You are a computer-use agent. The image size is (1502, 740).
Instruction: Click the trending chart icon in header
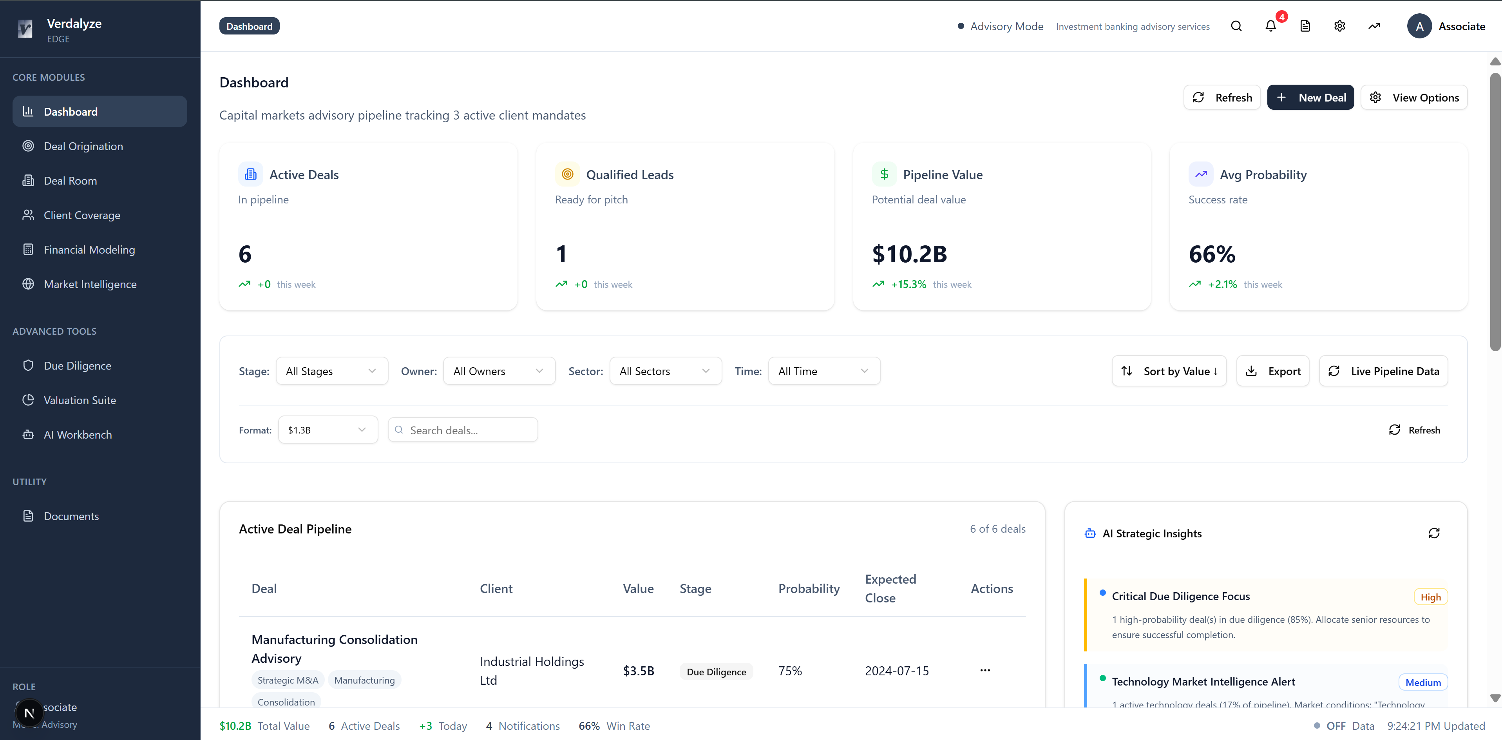pyautogui.click(x=1374, y=26)
